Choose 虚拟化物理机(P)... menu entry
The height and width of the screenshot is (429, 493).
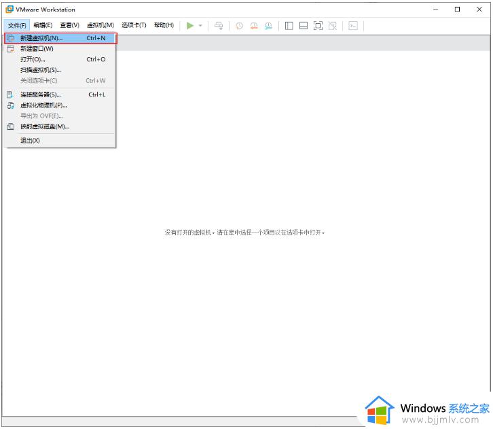(60, 105)
